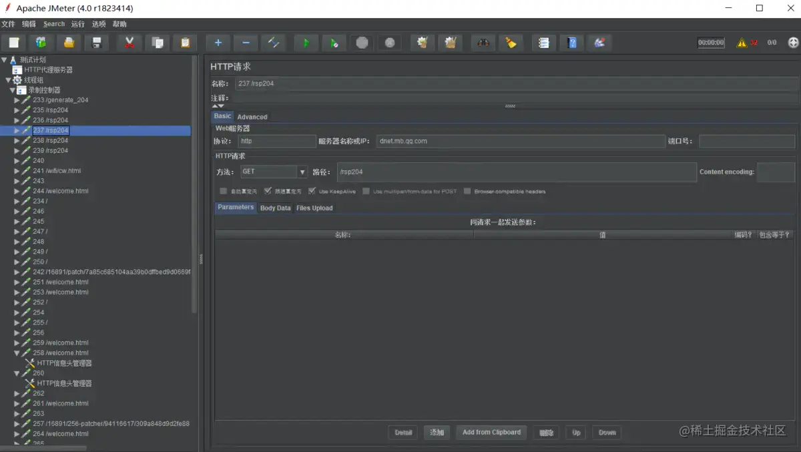
Task: Click the Collapse All minus icon
Action: click(246, 43)
